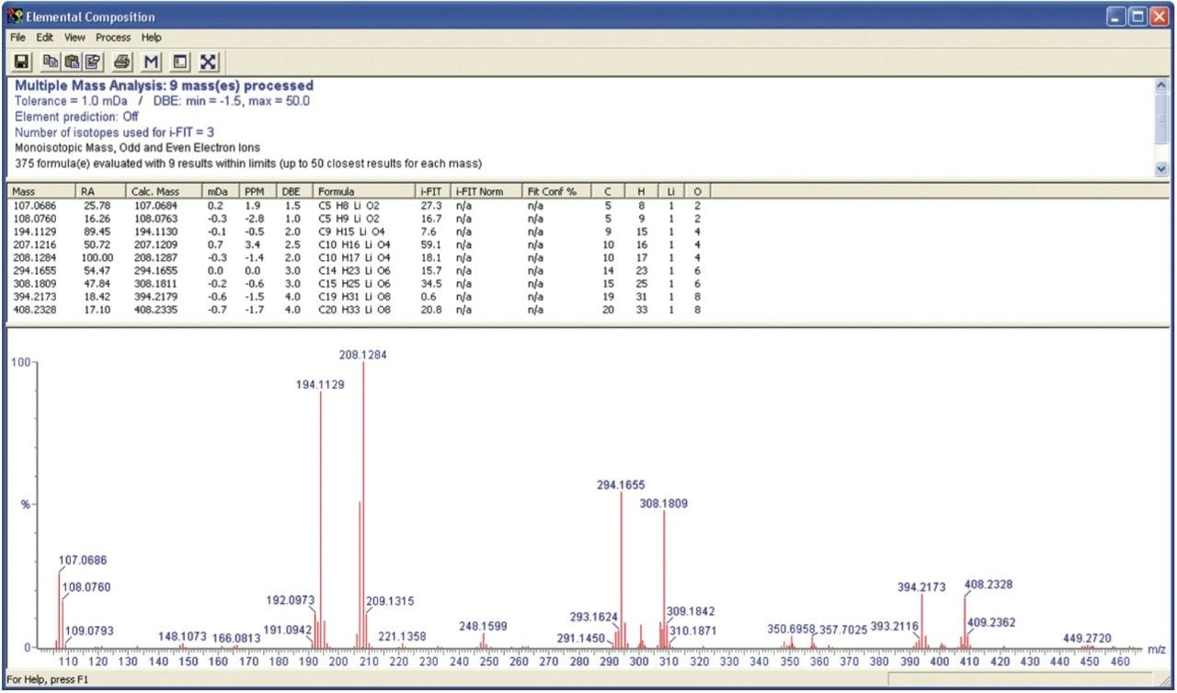Open the Process menu

tap(113, 38)
